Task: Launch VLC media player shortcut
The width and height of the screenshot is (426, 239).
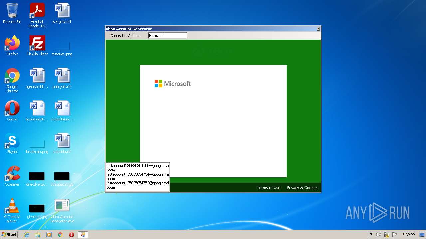Action: pyautogui.click(x=12, y=210)
